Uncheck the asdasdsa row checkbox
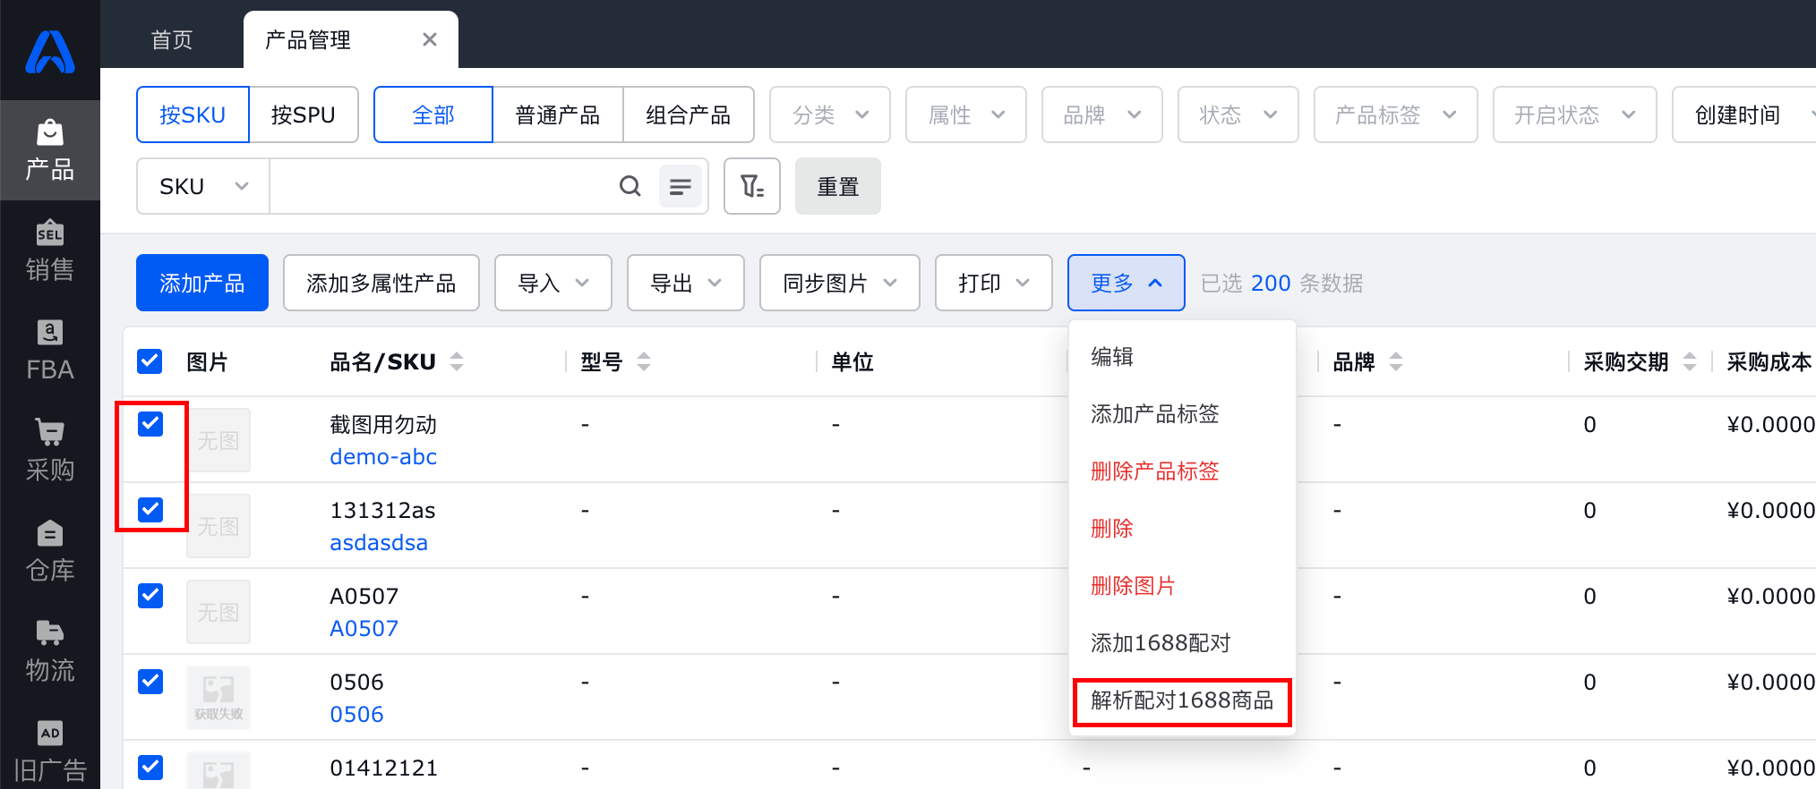 point(150,510)
